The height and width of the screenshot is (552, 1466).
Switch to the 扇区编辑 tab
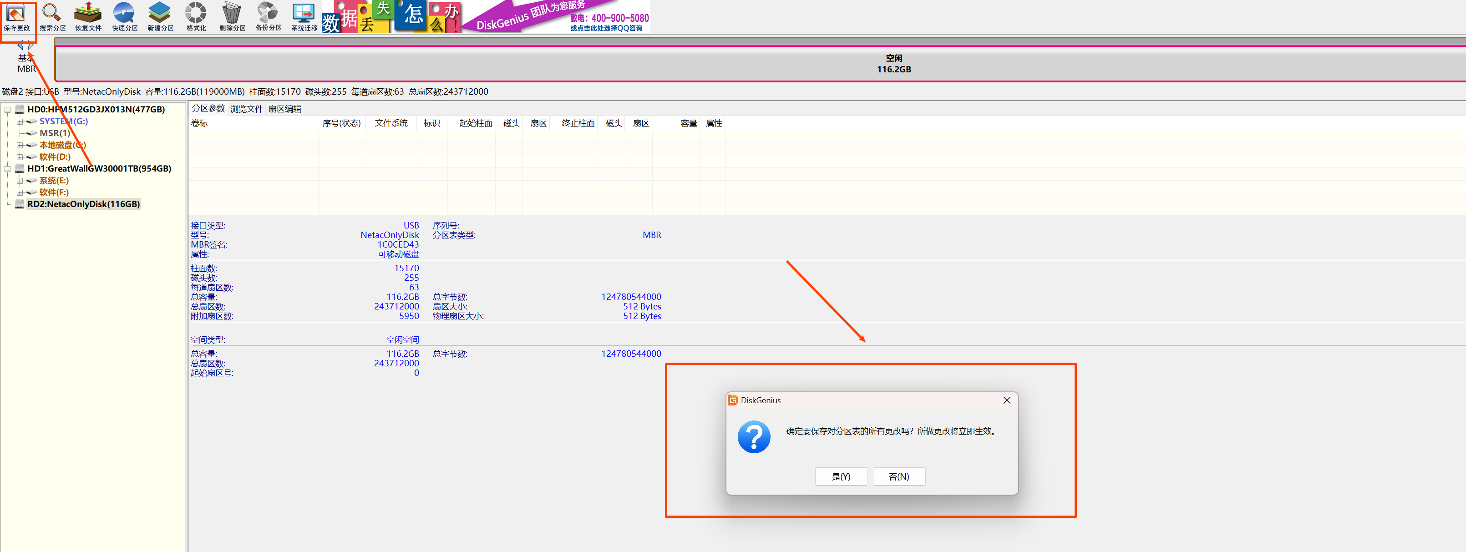[284, 109]
